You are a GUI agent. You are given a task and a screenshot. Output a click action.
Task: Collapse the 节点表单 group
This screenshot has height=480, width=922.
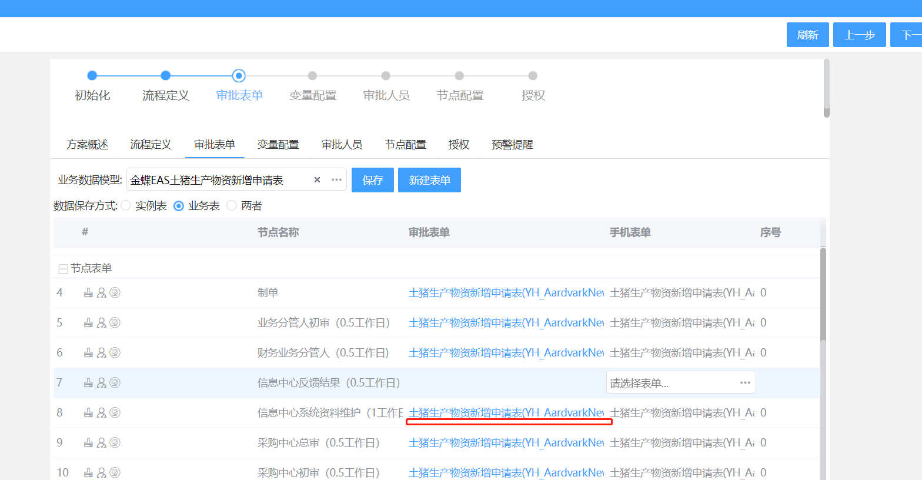point(63,269)
